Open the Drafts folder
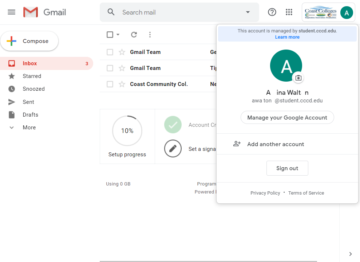 coord(30,115)
